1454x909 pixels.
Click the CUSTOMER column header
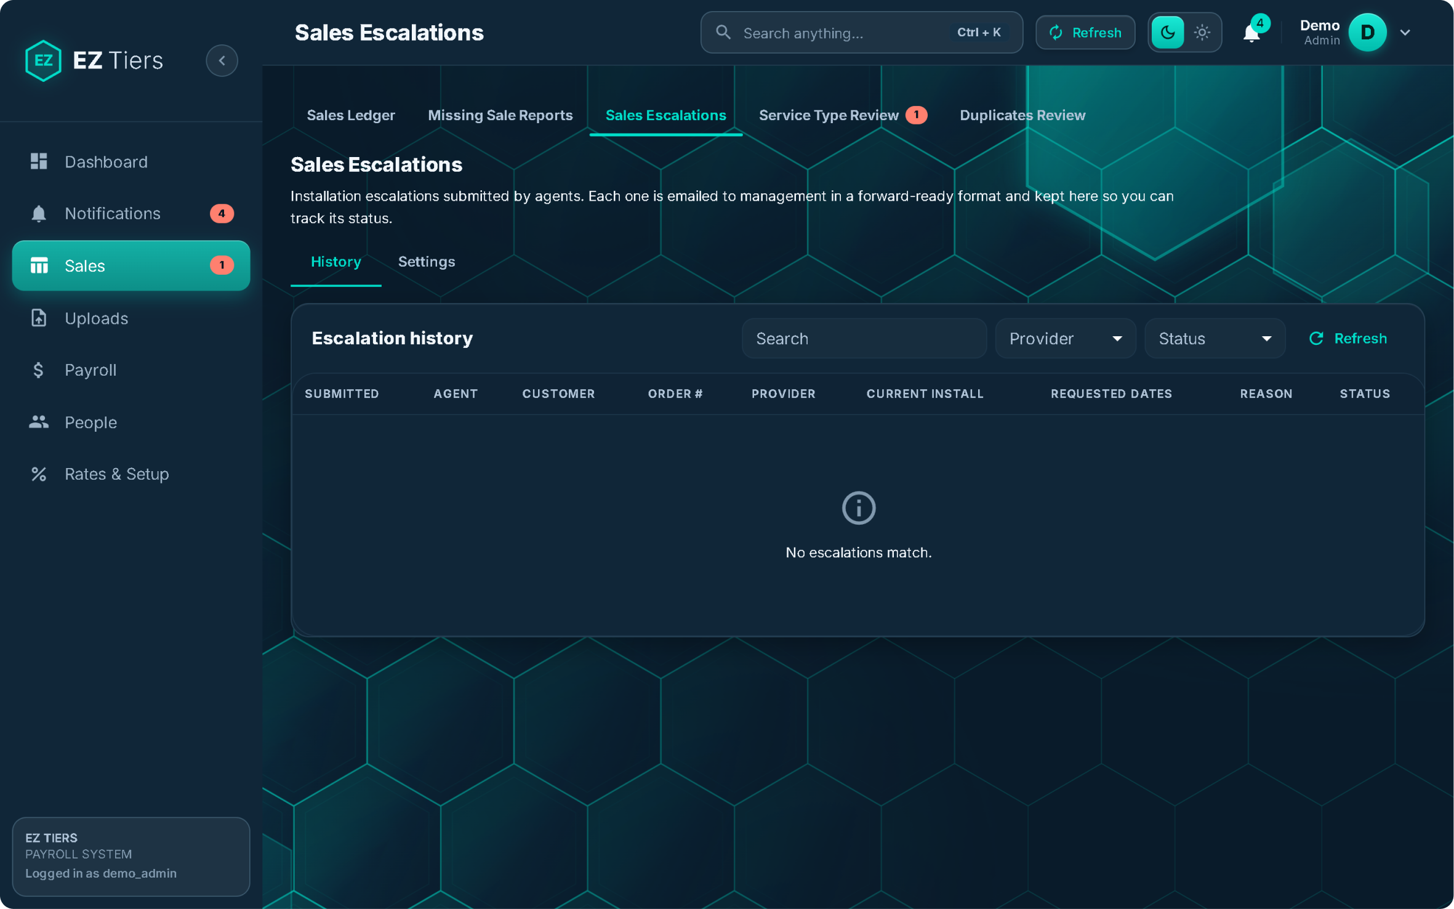tap(558, 394)
